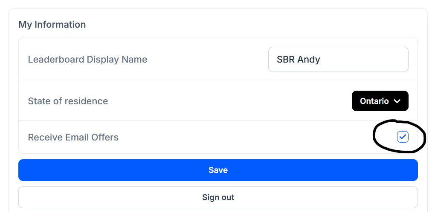Click the circled checkbox on the right

(403, 137)
